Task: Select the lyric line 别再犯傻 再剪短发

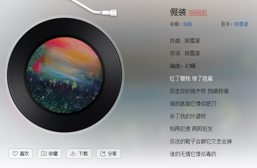Action: (191, 129)
